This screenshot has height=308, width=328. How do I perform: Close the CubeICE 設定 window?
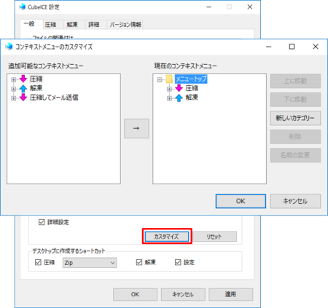[x=250, y=7]
